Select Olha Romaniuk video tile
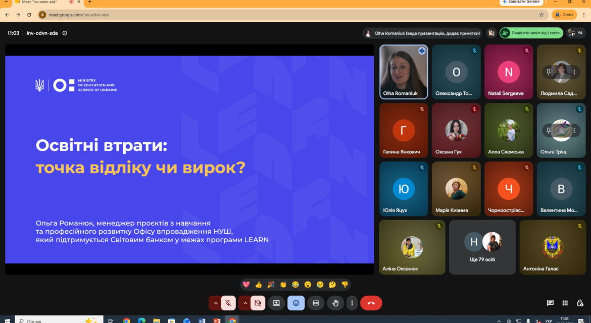This screenshot has height=323, width=591. point(404,72)
